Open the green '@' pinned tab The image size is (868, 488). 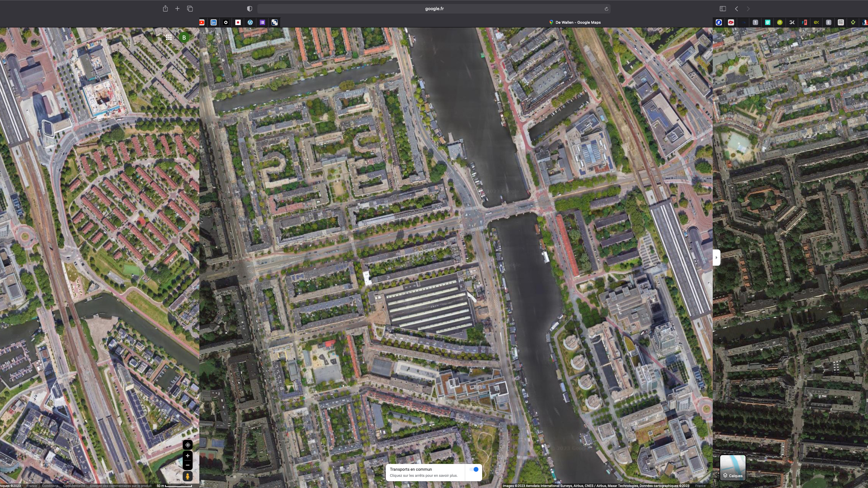pos(780,22)
